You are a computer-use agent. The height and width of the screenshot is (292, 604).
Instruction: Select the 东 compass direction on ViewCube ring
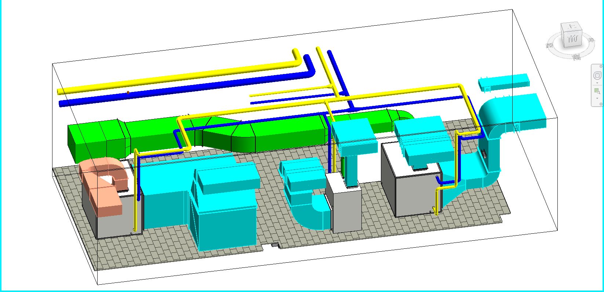click(x=591, y=40)
